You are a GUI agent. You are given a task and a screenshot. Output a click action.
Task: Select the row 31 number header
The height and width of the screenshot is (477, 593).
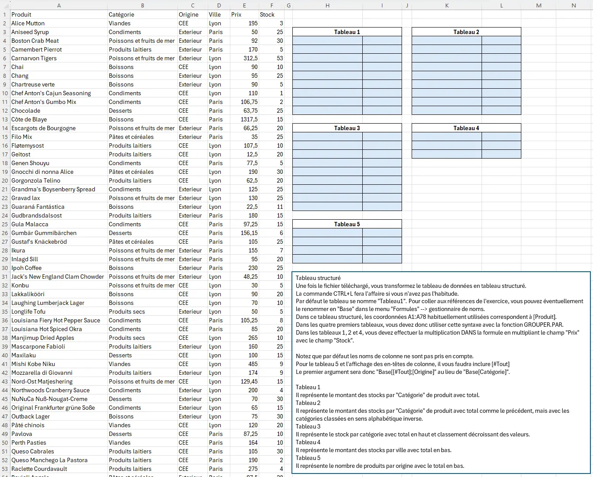[5, 277]
